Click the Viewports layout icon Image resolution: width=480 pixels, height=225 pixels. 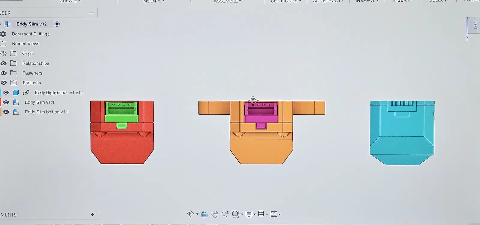pyautogui.click(x=274, y=214)
